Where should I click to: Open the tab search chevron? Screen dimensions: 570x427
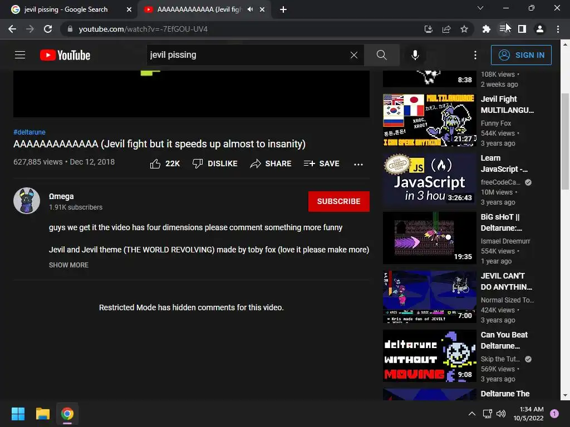(x=480, y=8)
